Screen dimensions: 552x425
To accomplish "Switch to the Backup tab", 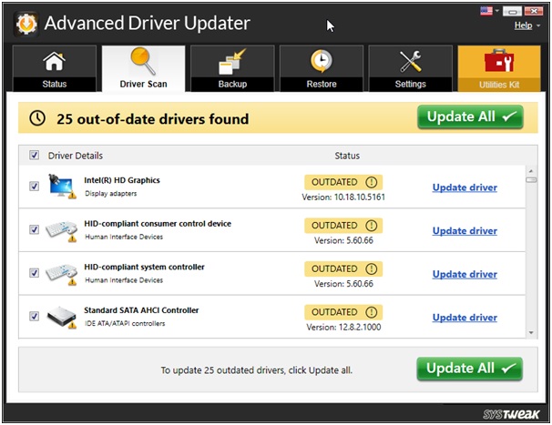I will 231,67.
